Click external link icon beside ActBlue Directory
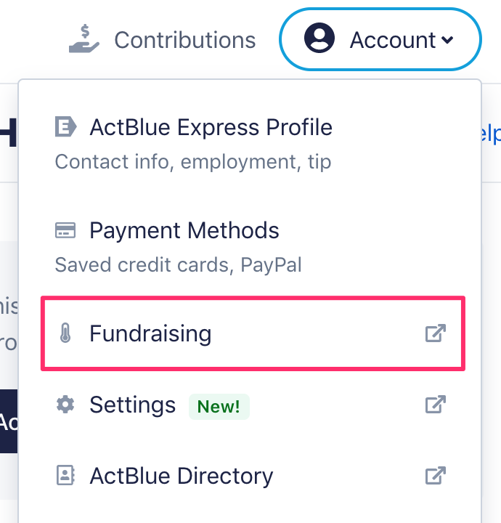 pyautogui.click(x=435, y=477)
